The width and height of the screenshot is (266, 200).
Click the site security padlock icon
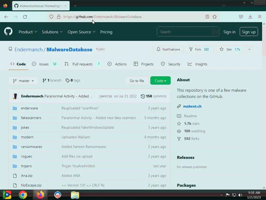(x=59, y=17)
